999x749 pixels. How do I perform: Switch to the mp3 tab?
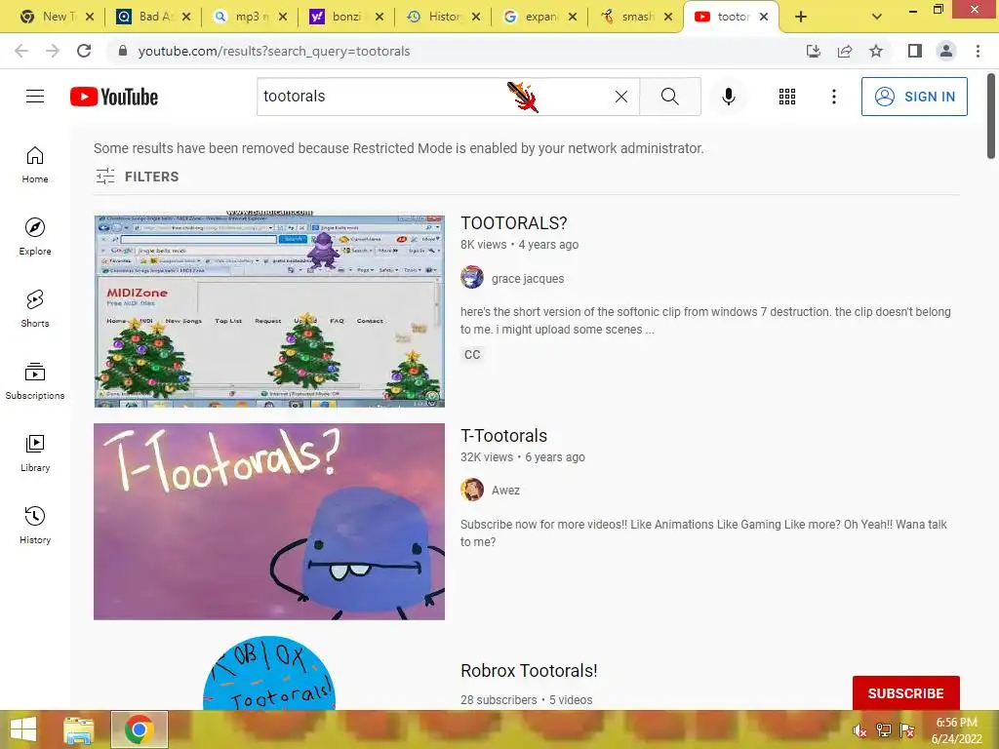pyautogui.click(x=249, y=17)
